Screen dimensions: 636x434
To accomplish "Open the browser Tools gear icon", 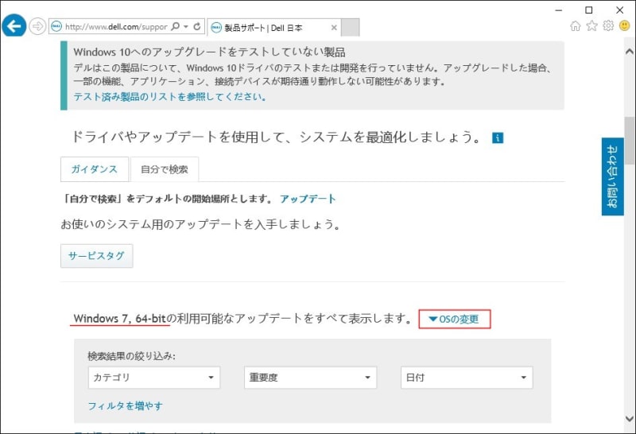I will pos(608,26).
